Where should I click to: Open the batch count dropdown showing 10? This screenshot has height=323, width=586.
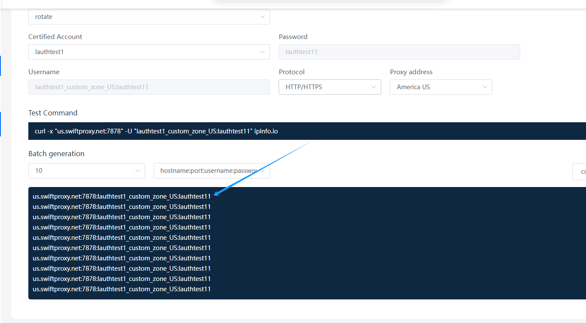point(87,171)
